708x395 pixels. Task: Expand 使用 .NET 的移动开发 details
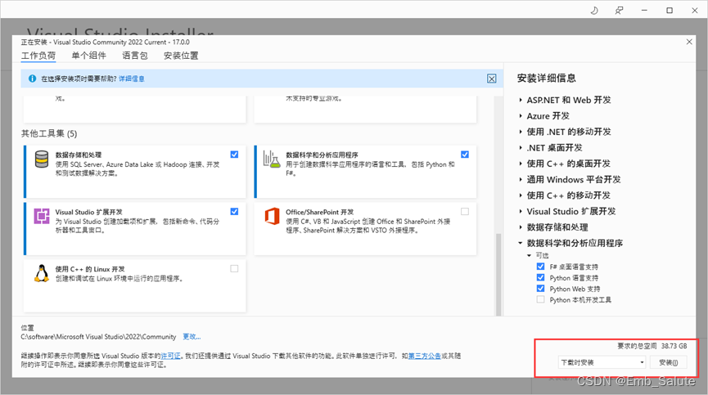pyautogui.click(x=521, y=132)
